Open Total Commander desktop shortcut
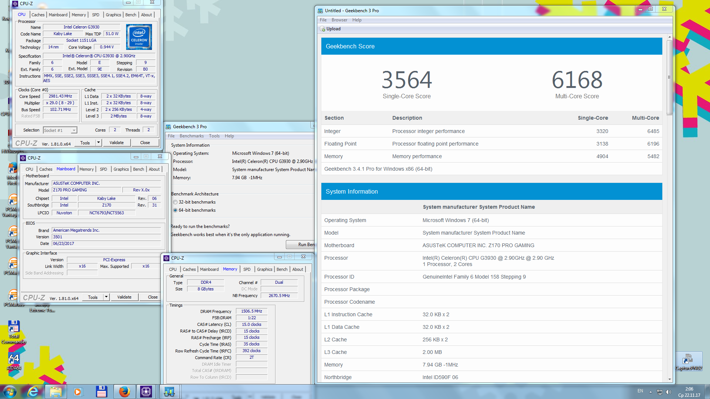The height and width of the screenshot is (399, 710). click(x=14, y=331)
